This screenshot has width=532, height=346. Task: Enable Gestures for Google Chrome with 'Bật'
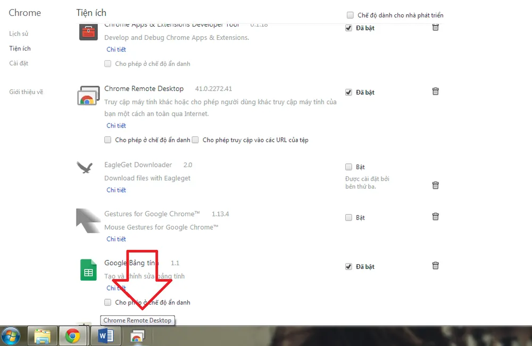pos(348,217)
